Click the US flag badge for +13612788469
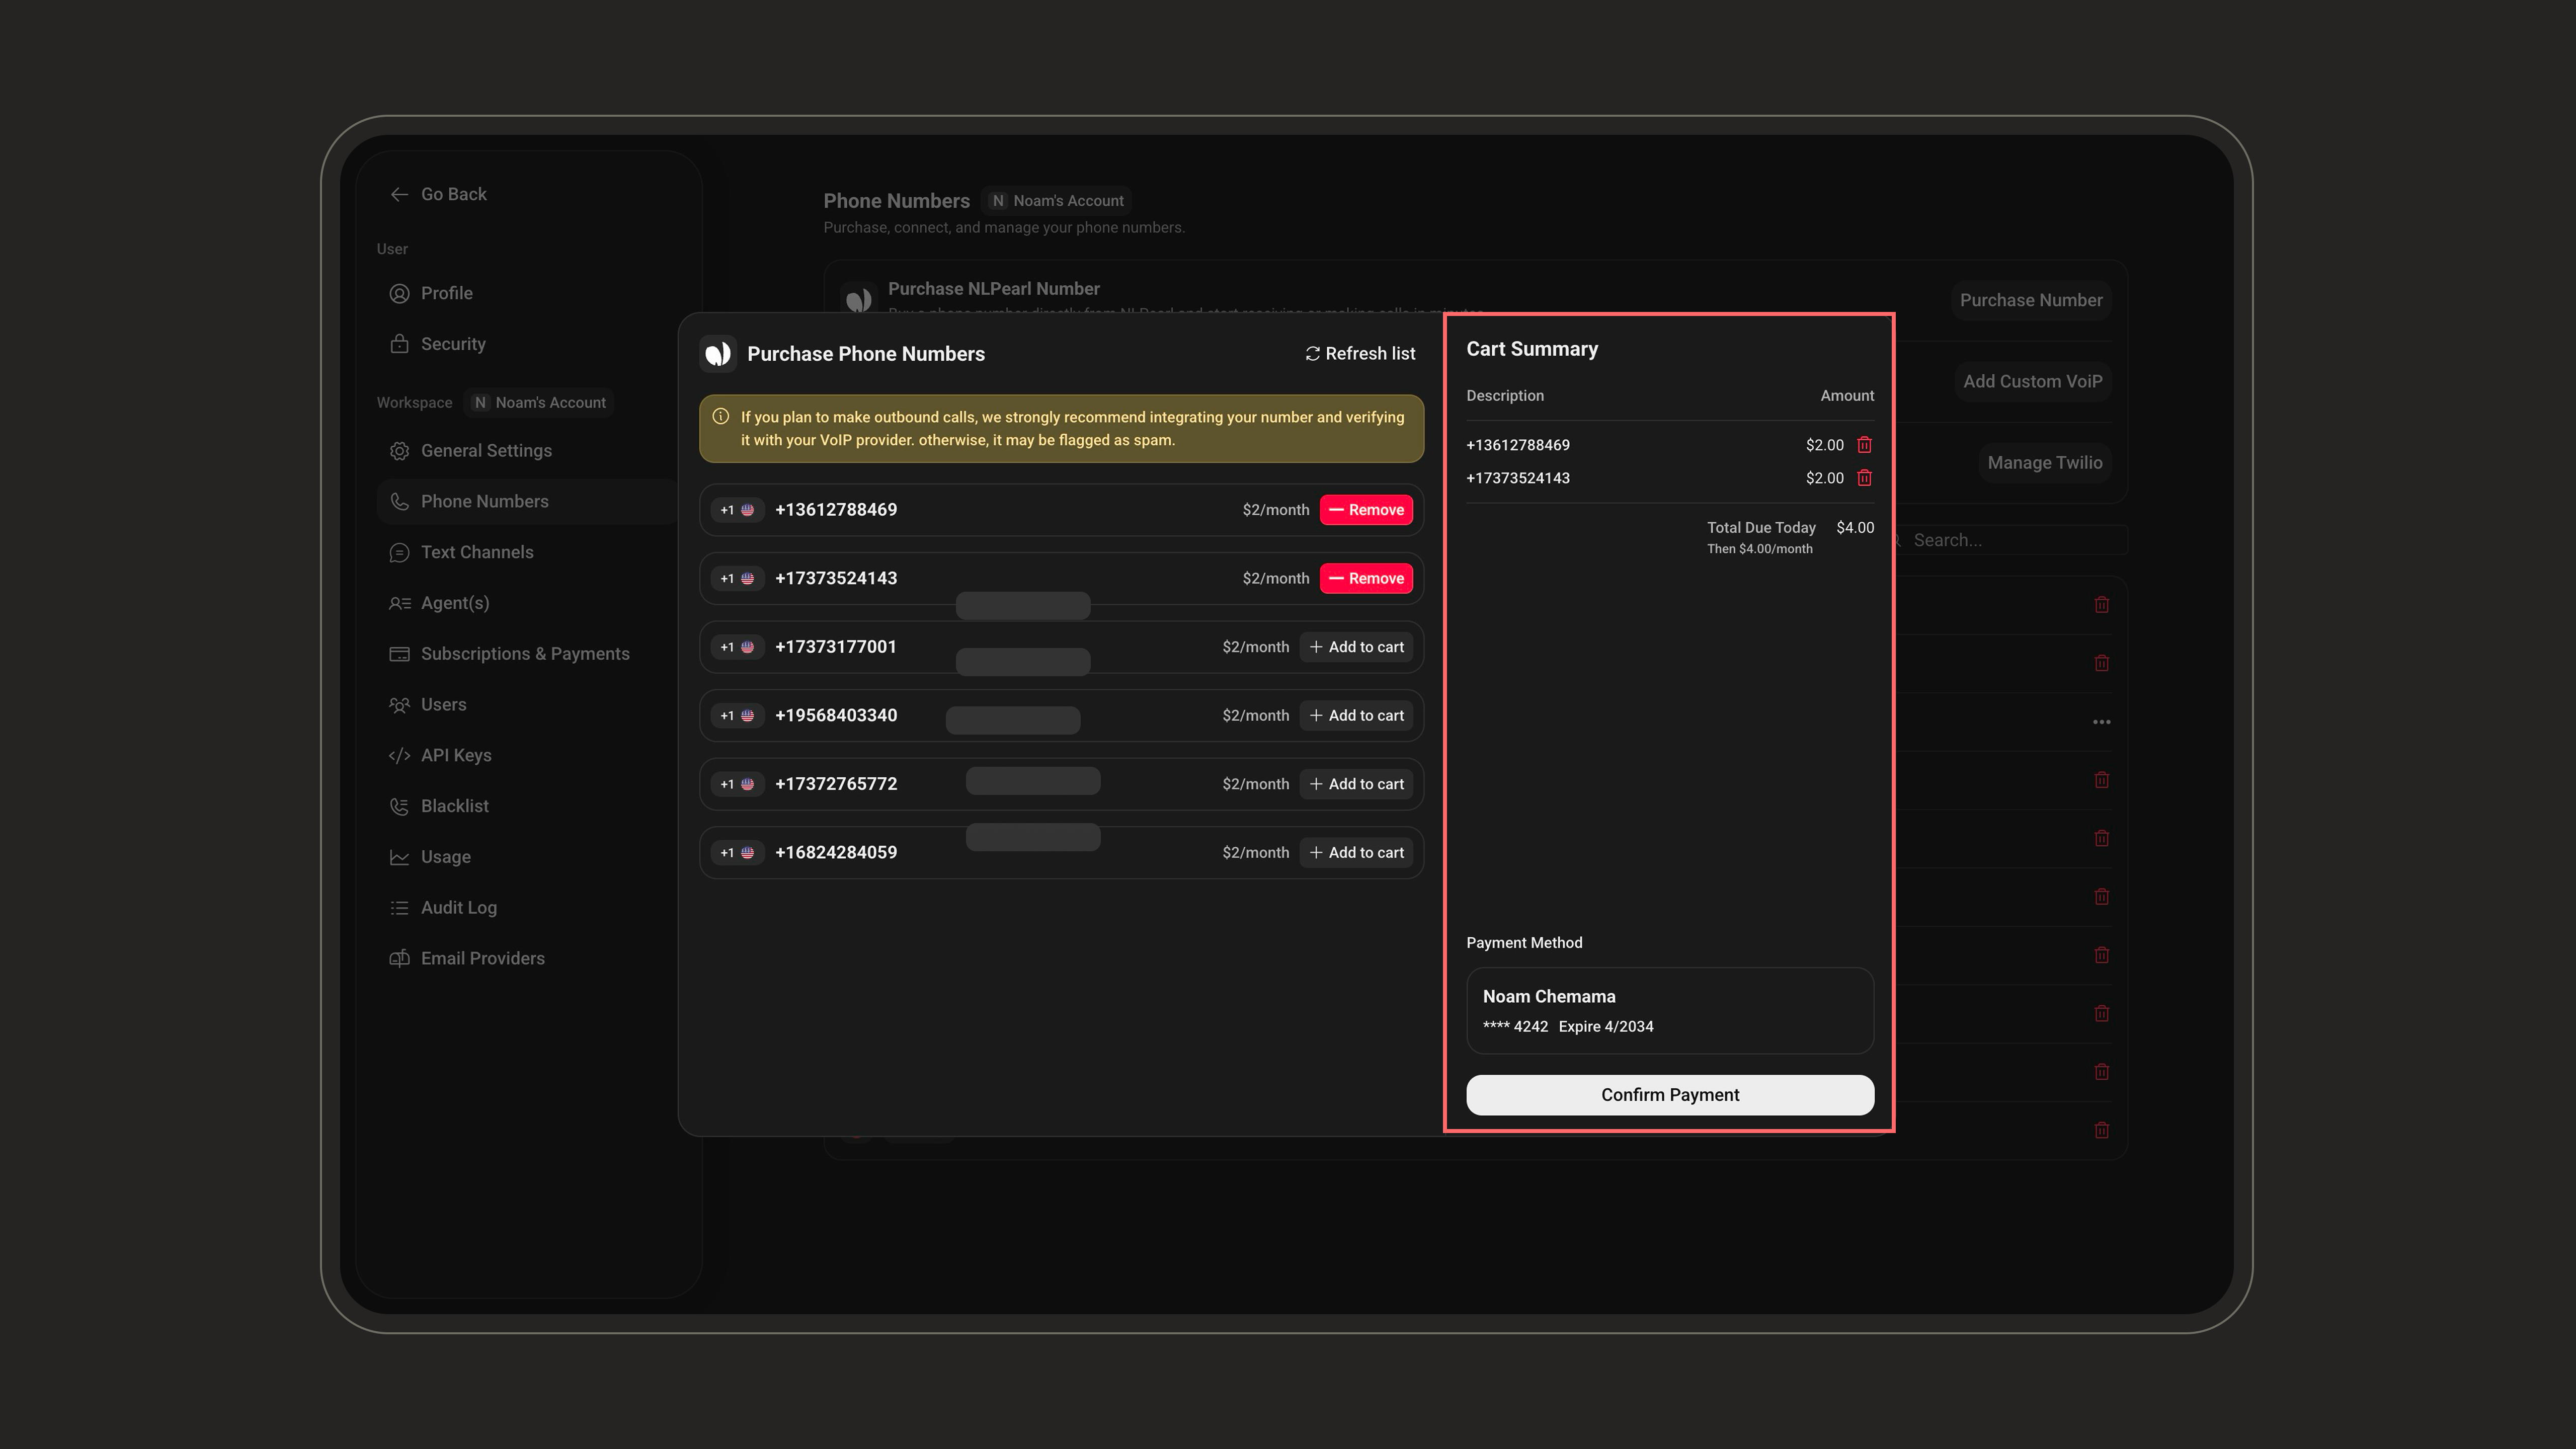Screen dimensions: 2576x1449 coord(738,510)
